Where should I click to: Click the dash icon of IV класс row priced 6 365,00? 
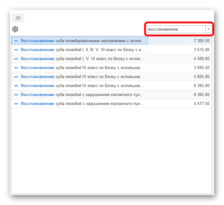[16, 86]
